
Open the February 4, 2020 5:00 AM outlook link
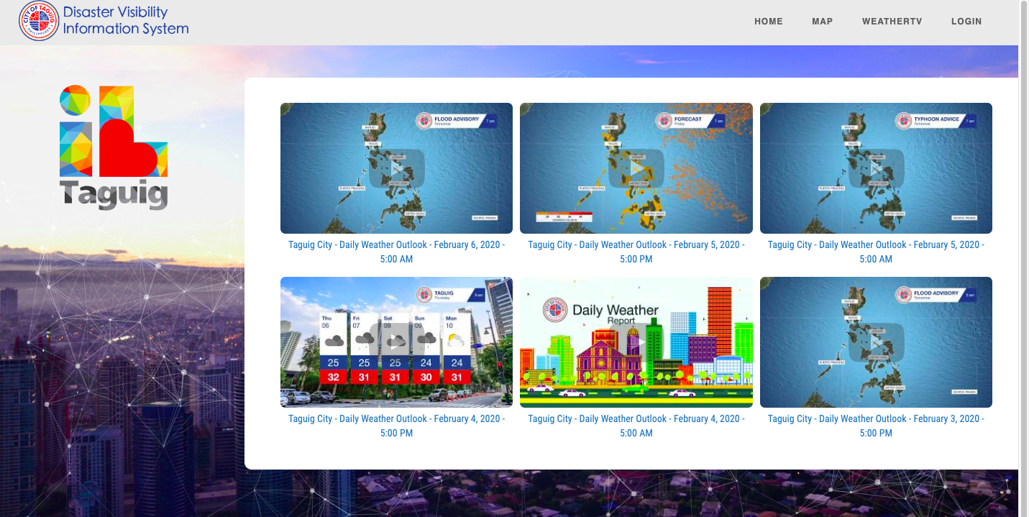pyautogui.click(x=636, y=426)
